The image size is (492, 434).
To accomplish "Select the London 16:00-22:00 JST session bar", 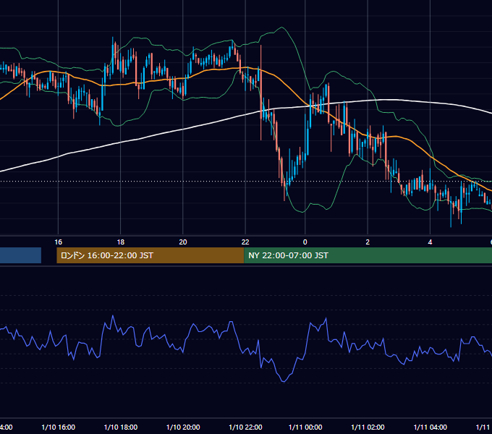I will pyautogui.click(x=150, y=255).
